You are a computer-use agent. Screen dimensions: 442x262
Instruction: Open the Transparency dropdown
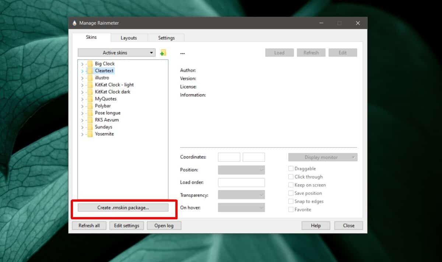[x=241, y=195]
